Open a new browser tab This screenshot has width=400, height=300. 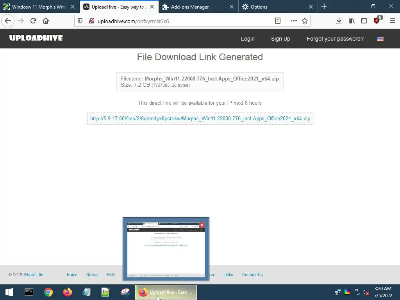coord(324,7)
